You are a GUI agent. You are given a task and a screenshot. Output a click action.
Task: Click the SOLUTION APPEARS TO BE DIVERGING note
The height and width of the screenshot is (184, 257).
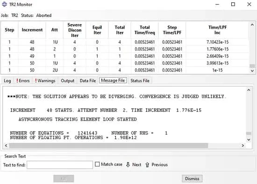pyautogui.click(x=117, y=97)
